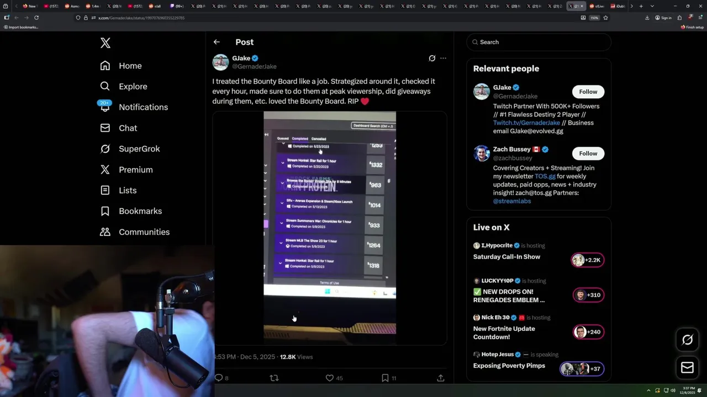Screen dimensions: 707x397
Task: Click the share icon under the post
Action: coord(440,378)
